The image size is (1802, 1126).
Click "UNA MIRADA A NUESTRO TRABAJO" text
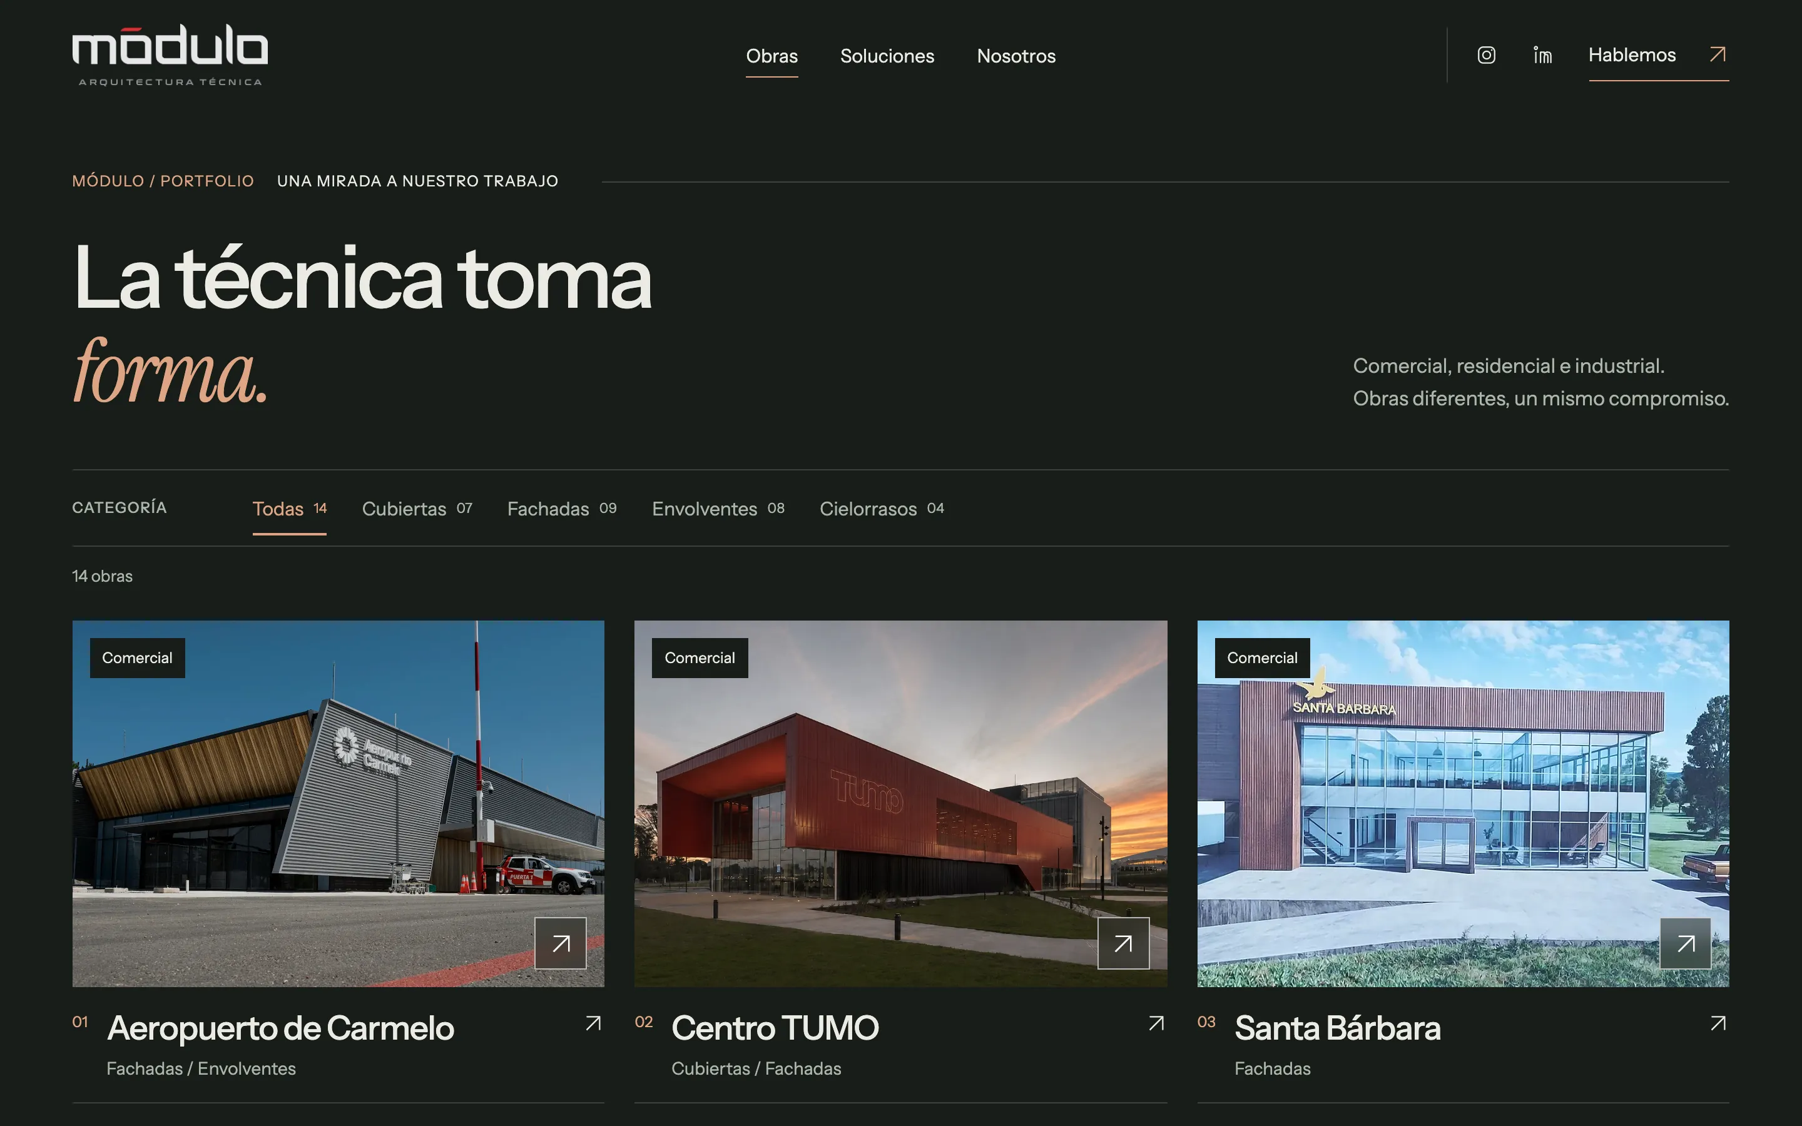coord(418,181)
